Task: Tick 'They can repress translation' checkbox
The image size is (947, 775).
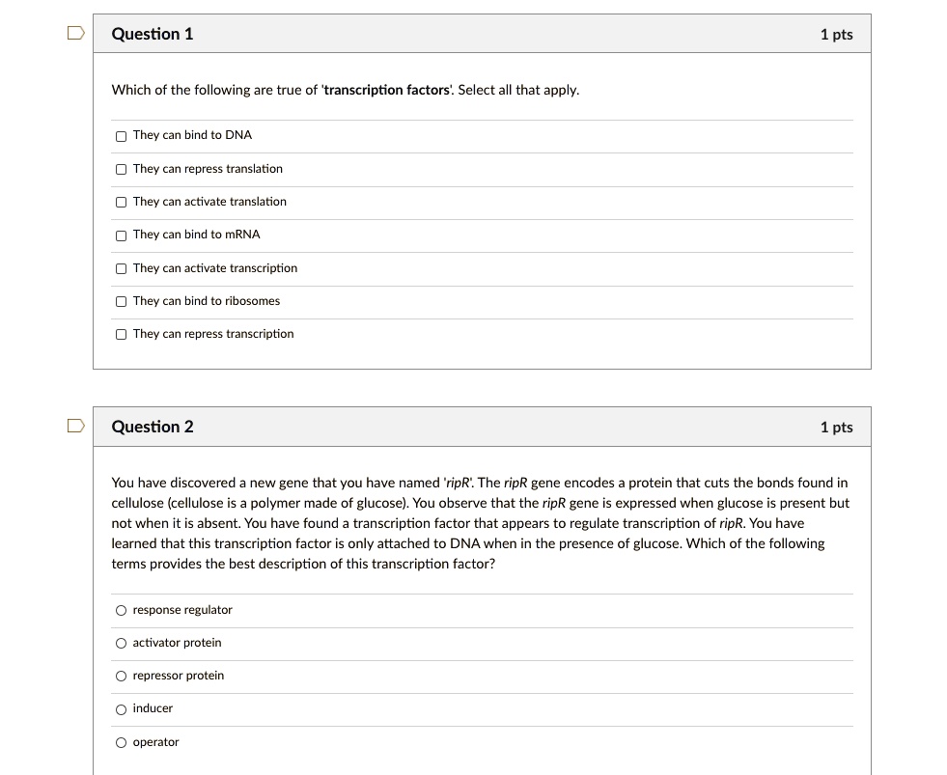Action: [121, 170]
